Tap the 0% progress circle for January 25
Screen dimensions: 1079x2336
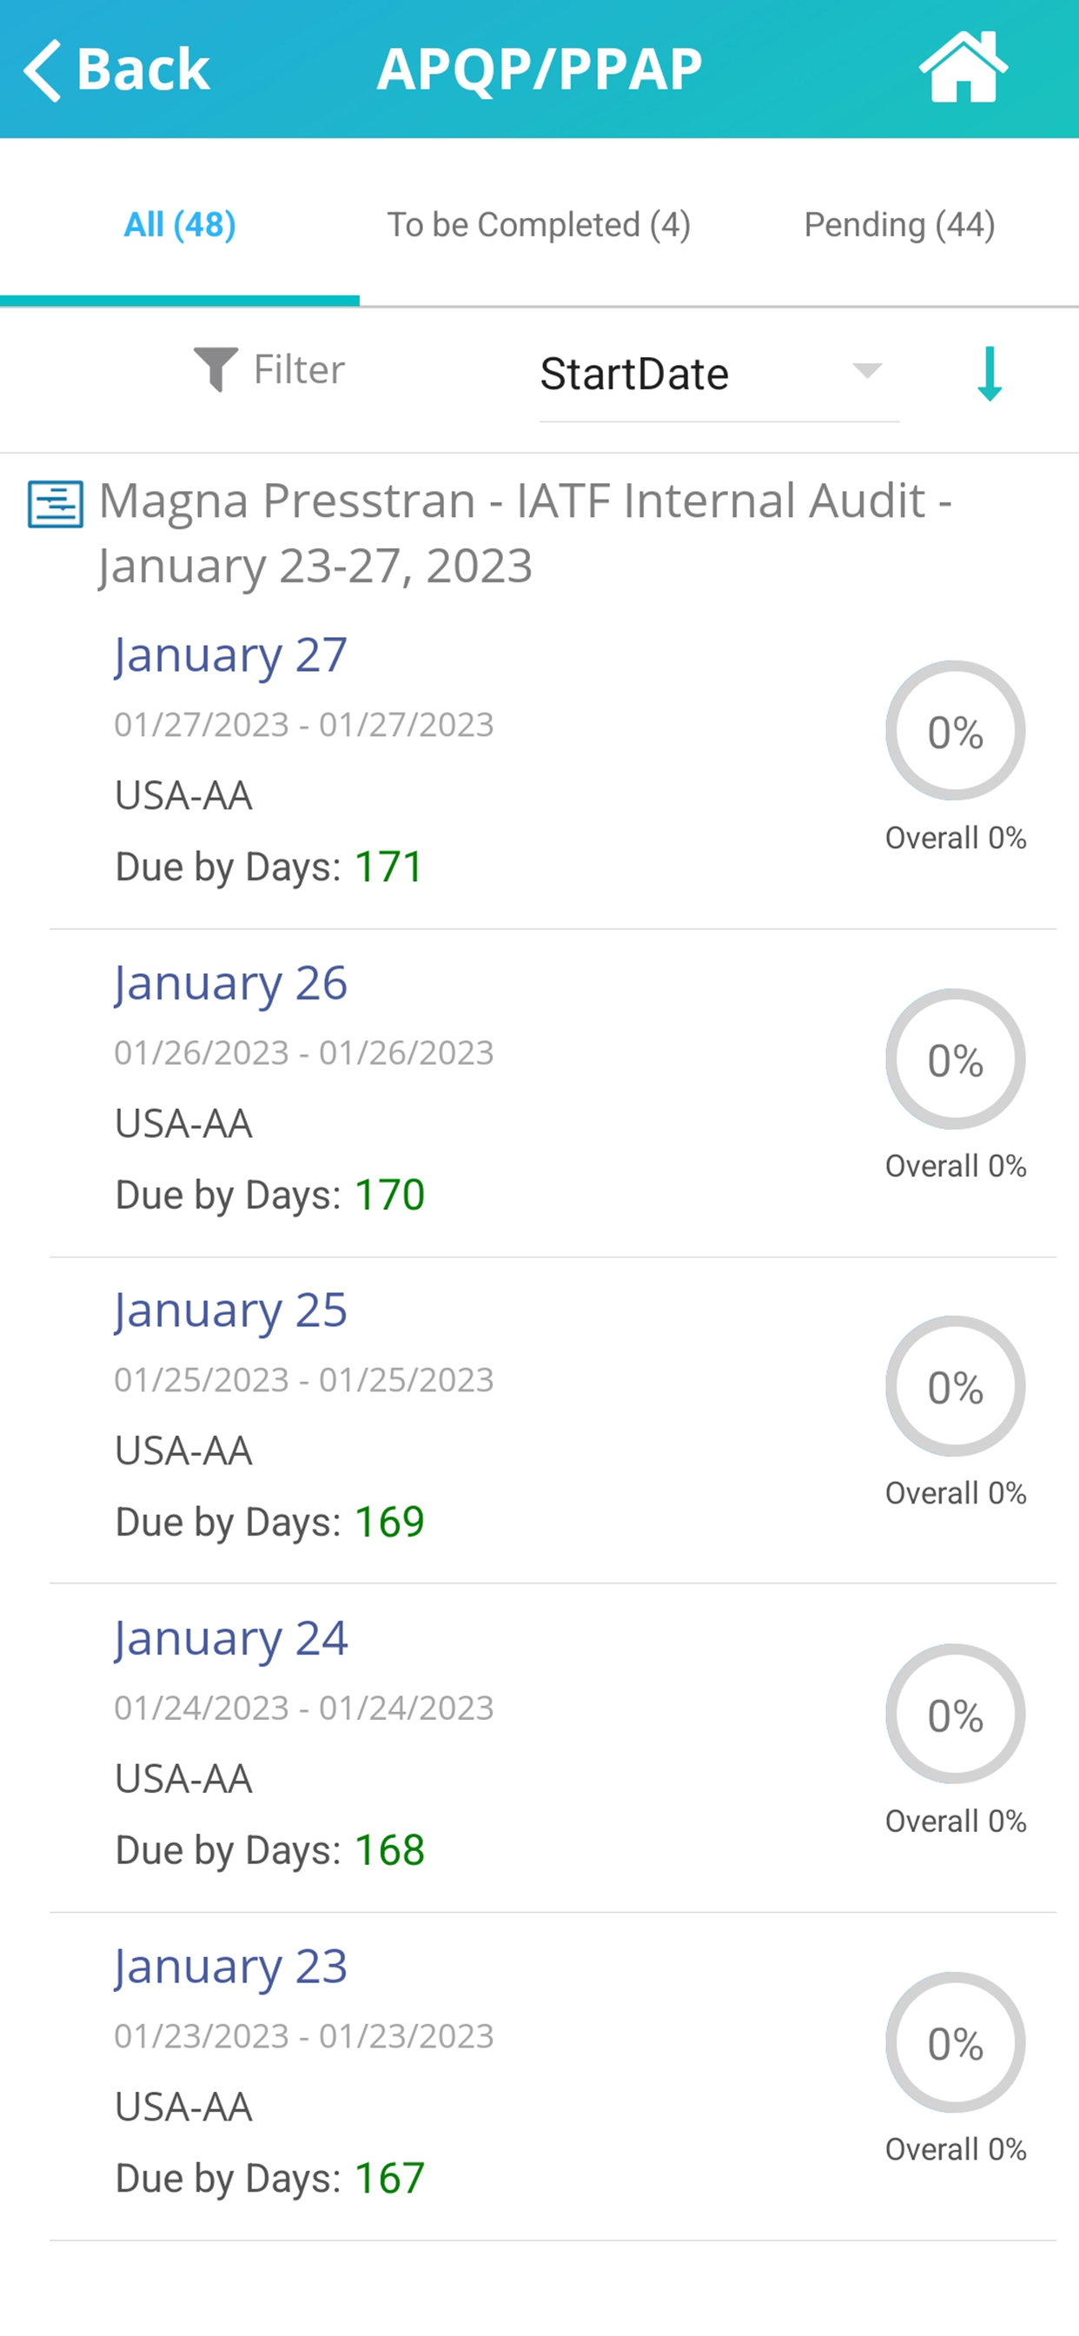[x=956, y=1386]
